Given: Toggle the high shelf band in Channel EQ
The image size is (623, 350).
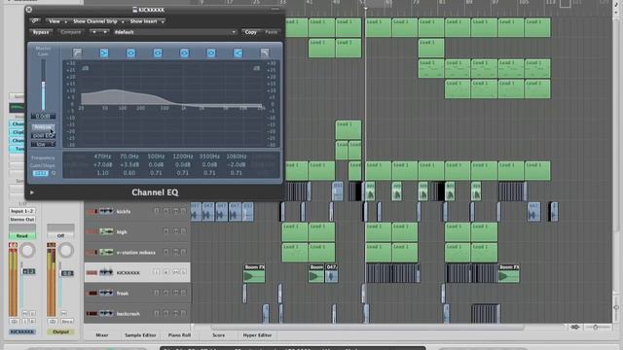Looking at the screenshot, I should pos(238,52).
